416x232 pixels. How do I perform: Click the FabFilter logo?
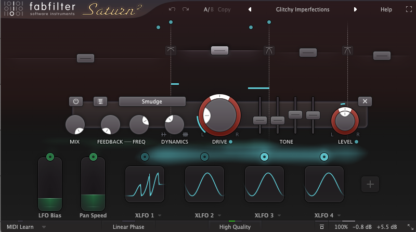(x=40, y=9)
